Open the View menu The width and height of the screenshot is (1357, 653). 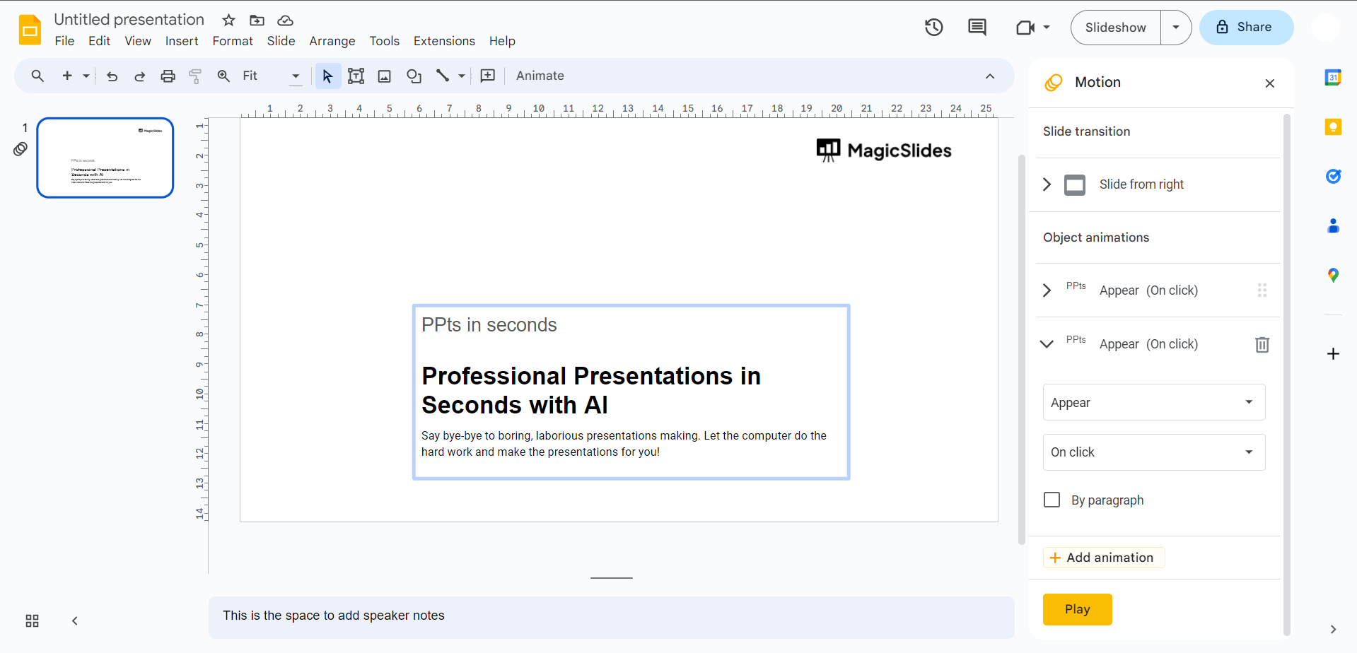[138, 41]
